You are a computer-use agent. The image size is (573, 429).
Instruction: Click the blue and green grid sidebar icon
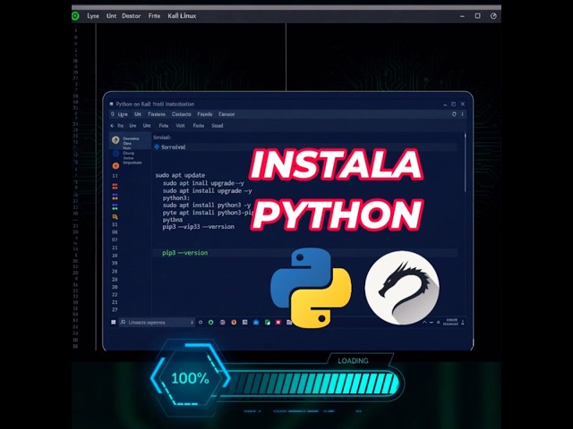115,206
